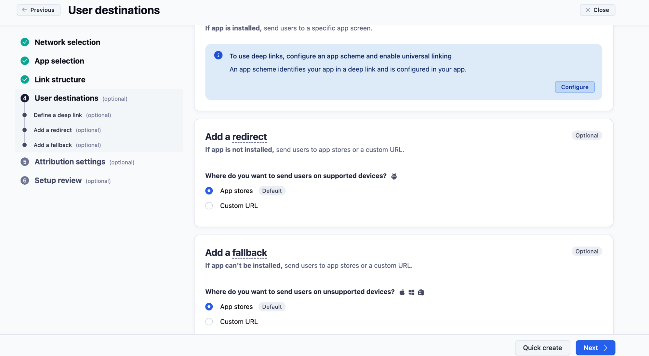Click the info icon in blue banner
649x356 pixels.
coord(218,55)
